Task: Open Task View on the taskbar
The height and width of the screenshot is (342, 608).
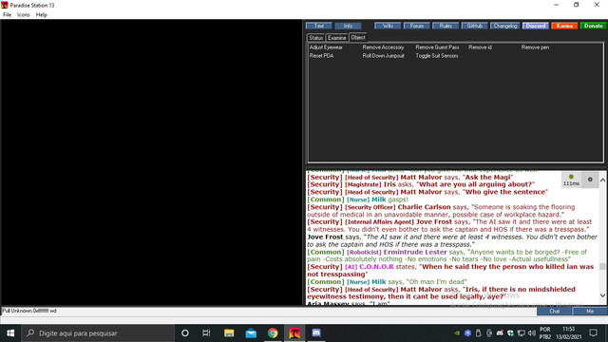Action: click(206, 333)
